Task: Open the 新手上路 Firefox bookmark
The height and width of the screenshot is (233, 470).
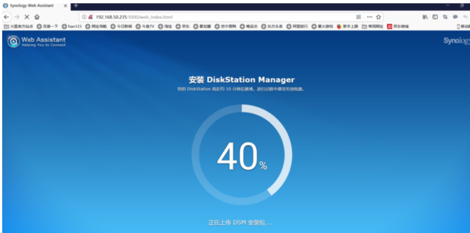Action: (347, 27)
